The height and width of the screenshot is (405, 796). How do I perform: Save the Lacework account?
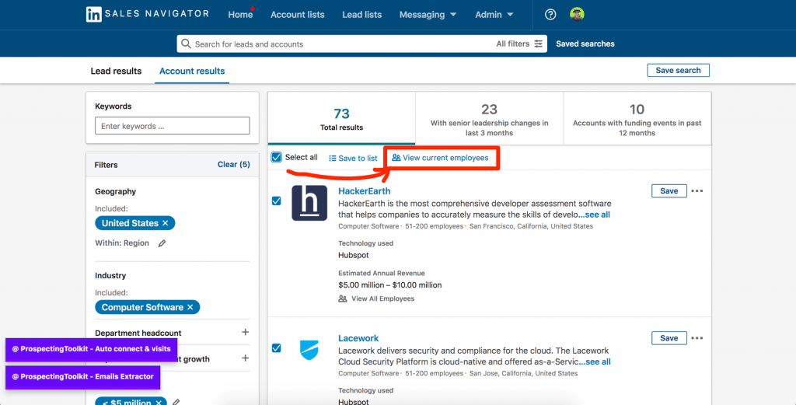point(669,338)
